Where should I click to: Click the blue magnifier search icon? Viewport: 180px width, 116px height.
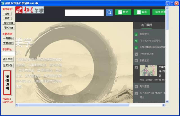[x=109, y=12]
